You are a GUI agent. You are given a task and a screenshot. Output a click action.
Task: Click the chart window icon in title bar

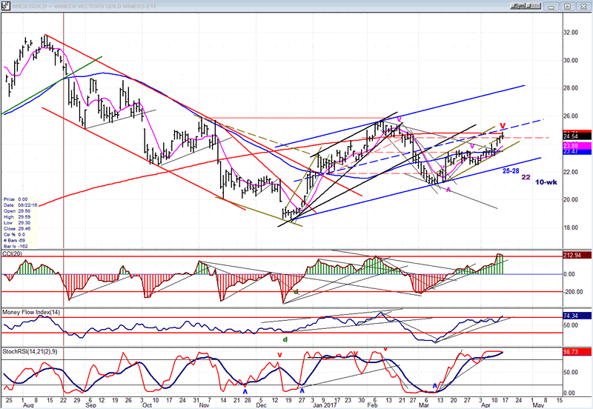click(x=4, y=4)
